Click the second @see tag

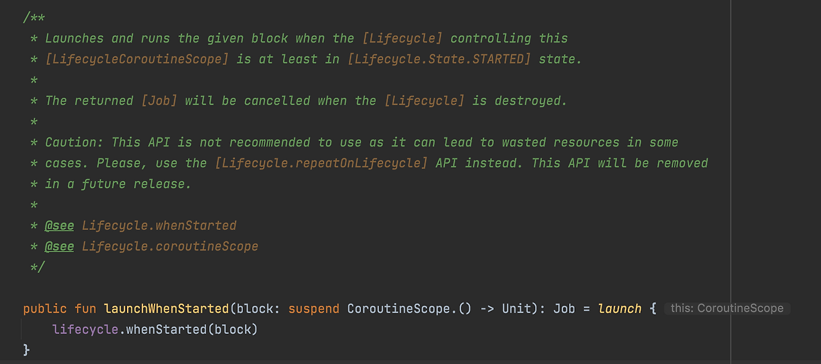coord(60,247)
